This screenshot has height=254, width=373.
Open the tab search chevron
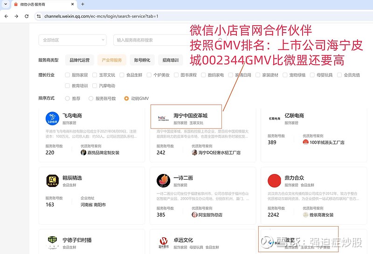click(6, 4)
